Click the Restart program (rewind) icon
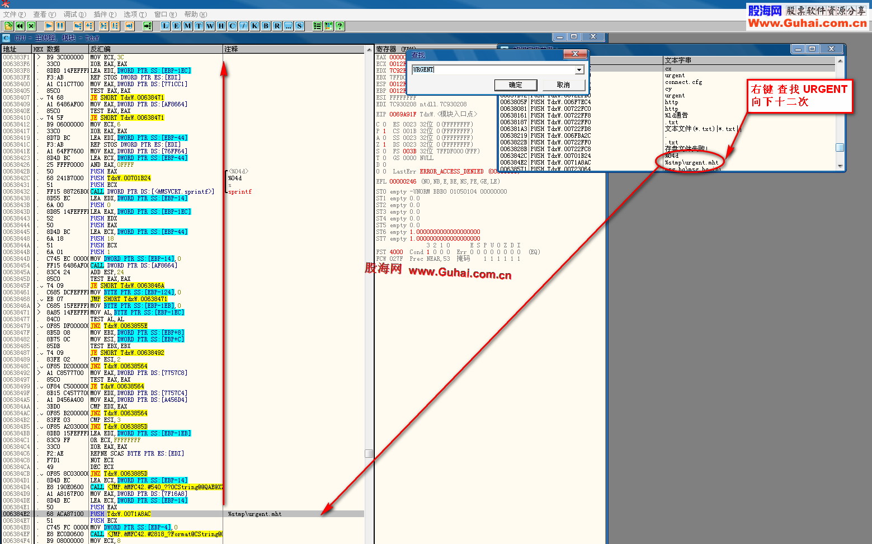 (20, 26)
